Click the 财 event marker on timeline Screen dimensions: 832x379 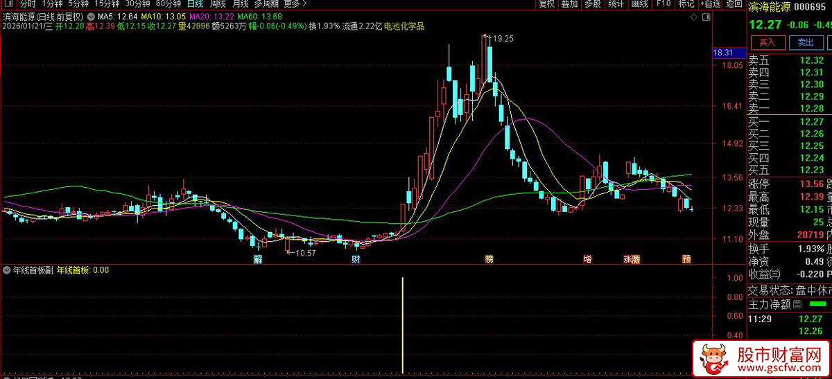[x=356, y=260]
